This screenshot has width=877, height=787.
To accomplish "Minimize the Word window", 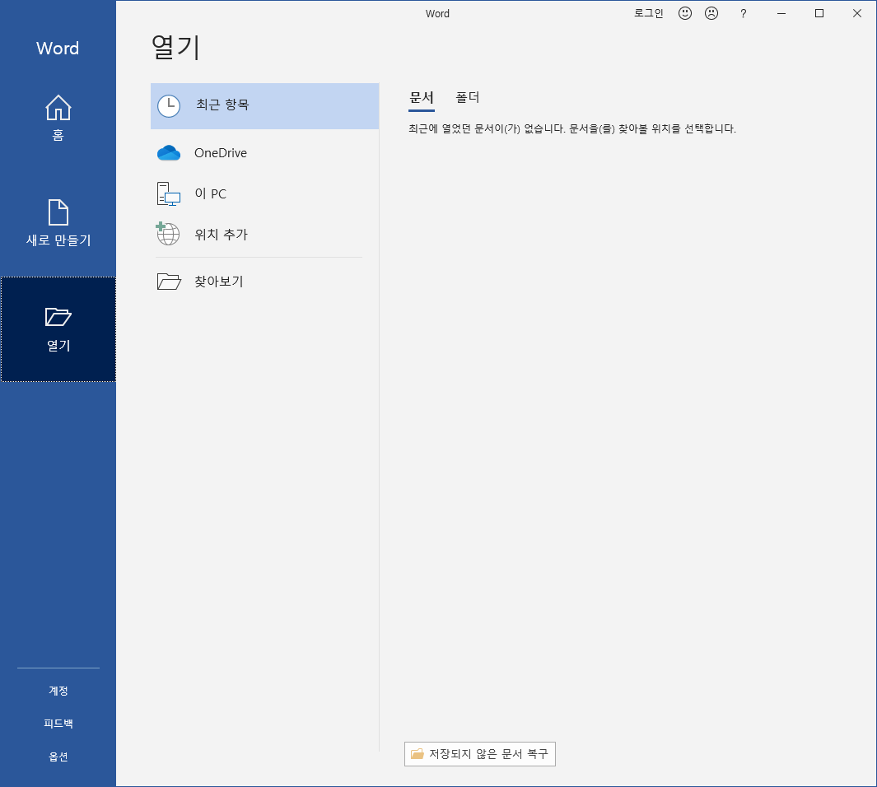I will click(x=781, y=13).
